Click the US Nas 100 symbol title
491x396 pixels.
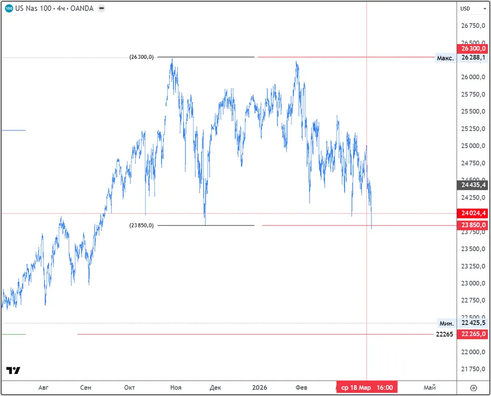[x=35, y=9]
